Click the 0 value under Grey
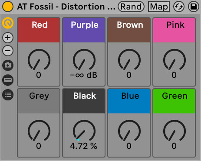This screenshot has width=201, height=161. [39, 146]
